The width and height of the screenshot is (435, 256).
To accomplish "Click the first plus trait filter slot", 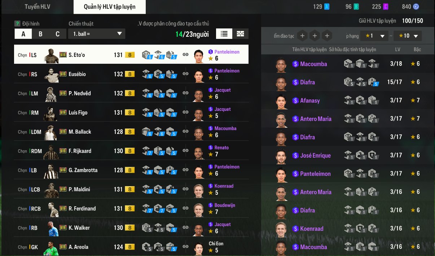I will click(x=302, y=36).
